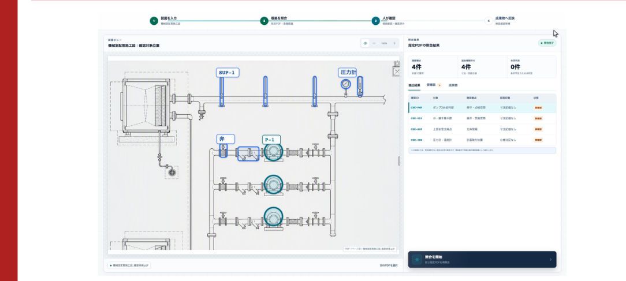
Task: Click the 確認ID column header
Action: tap(414, 98)
